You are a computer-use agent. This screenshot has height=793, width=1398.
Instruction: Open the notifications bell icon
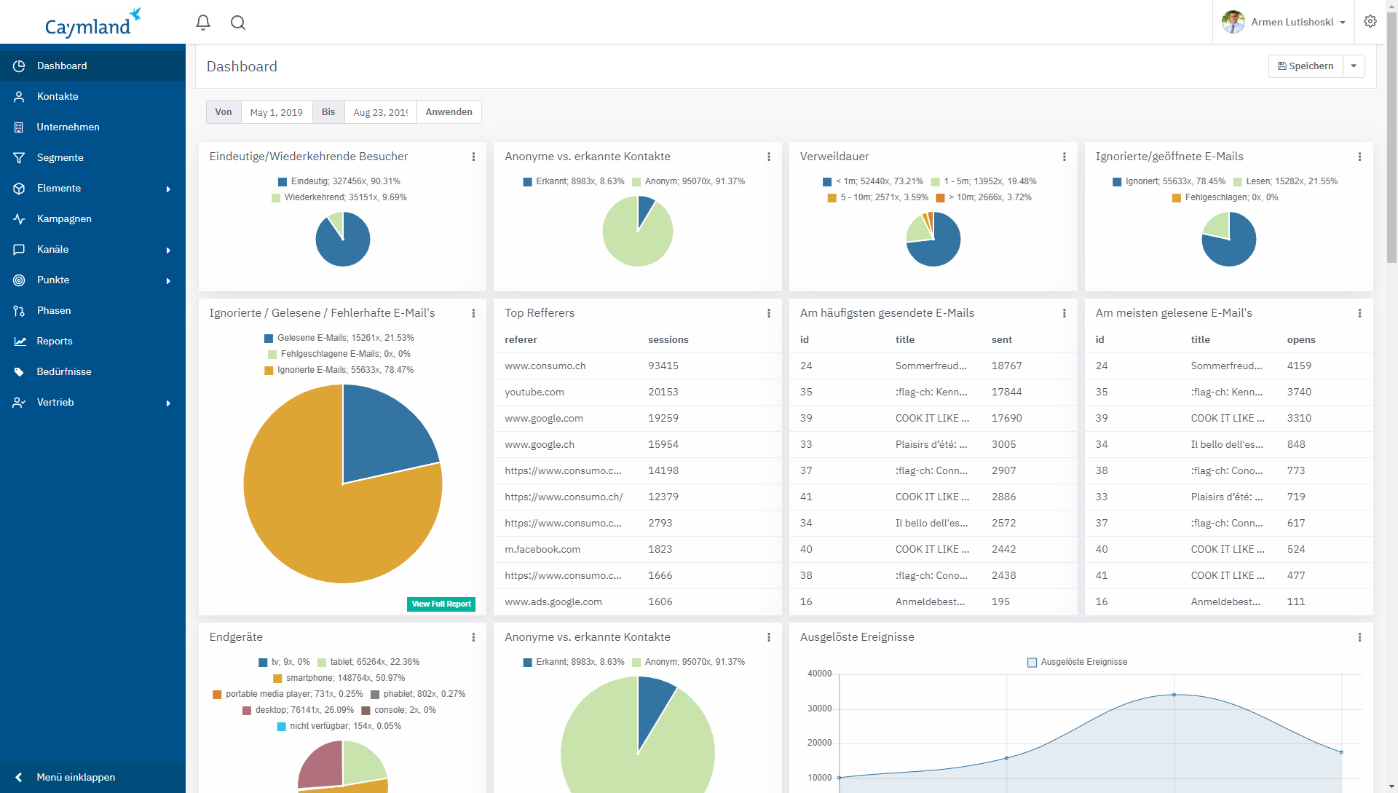[203, 23]
